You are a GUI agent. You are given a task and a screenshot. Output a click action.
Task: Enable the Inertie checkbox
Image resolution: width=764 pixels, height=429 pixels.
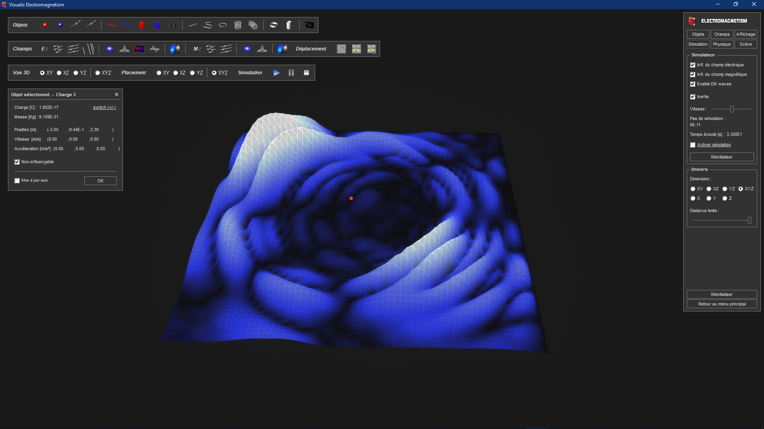[692, 97]
